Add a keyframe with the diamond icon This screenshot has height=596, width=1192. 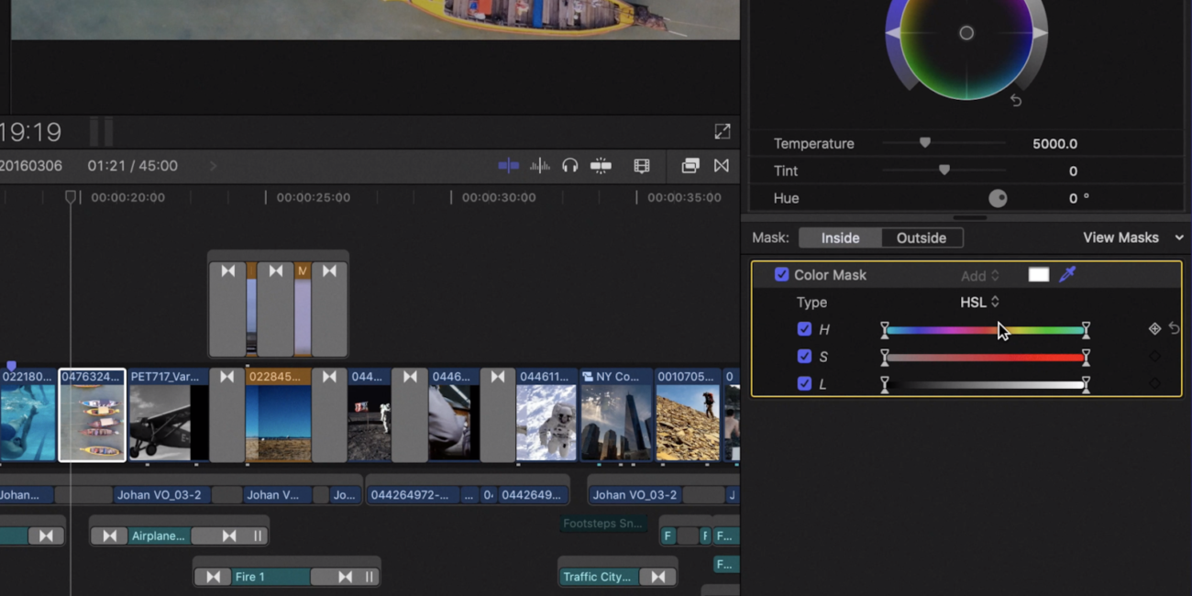click(1153, 328)
